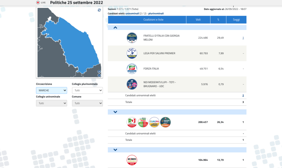The height and width of the screenshot is (168, 282).
Task: Click the Lega Salvini Premier logo
Action: 132,53
